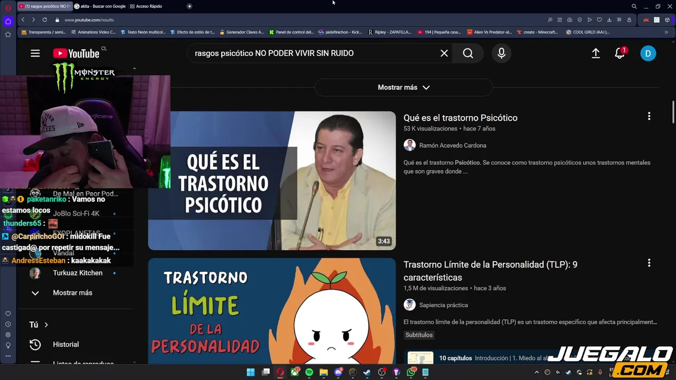Select the rasgos psicótico YouTube tab
This screenshot has height=380, width=676.
point(44,6)
